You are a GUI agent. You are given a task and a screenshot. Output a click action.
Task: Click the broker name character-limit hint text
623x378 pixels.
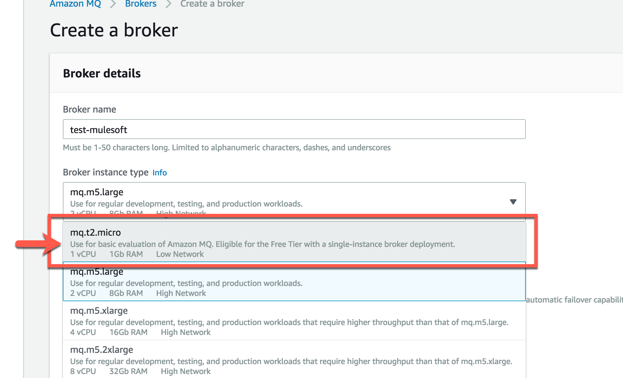(227, 148)
